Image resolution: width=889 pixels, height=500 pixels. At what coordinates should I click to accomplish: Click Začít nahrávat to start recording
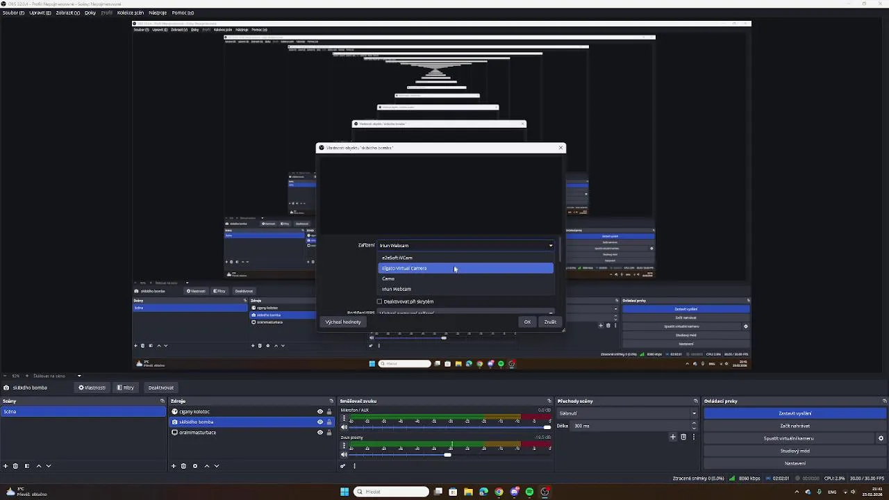click(795, 426)
